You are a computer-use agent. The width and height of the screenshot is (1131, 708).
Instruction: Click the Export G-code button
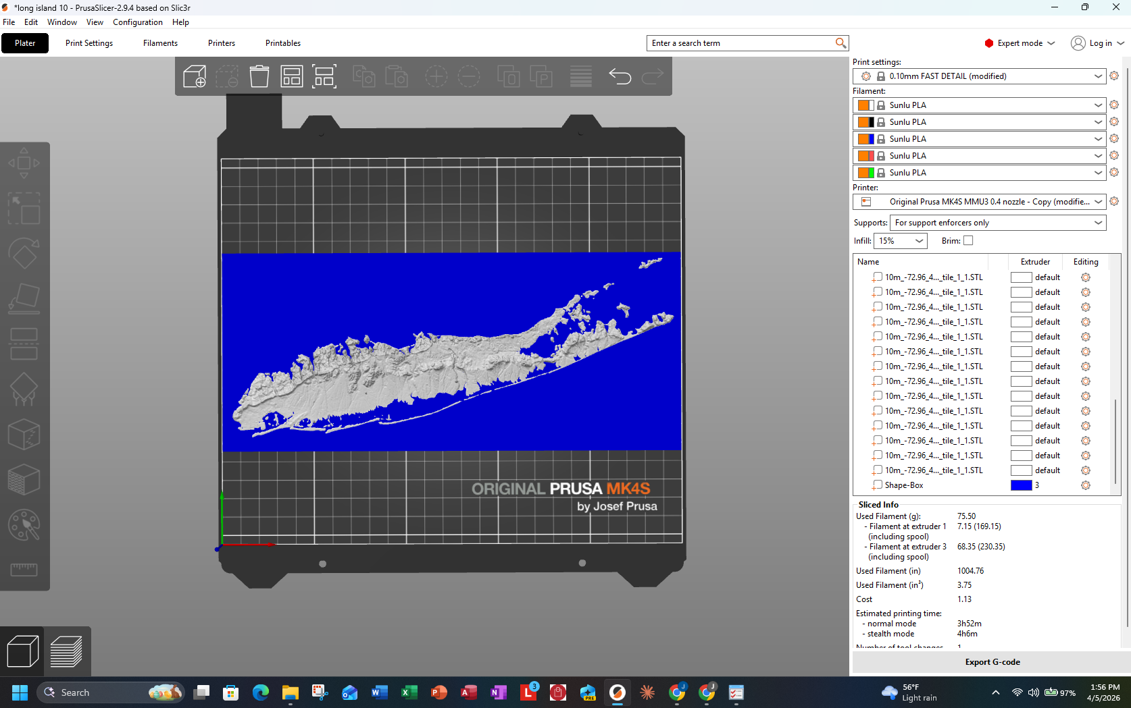992,662
